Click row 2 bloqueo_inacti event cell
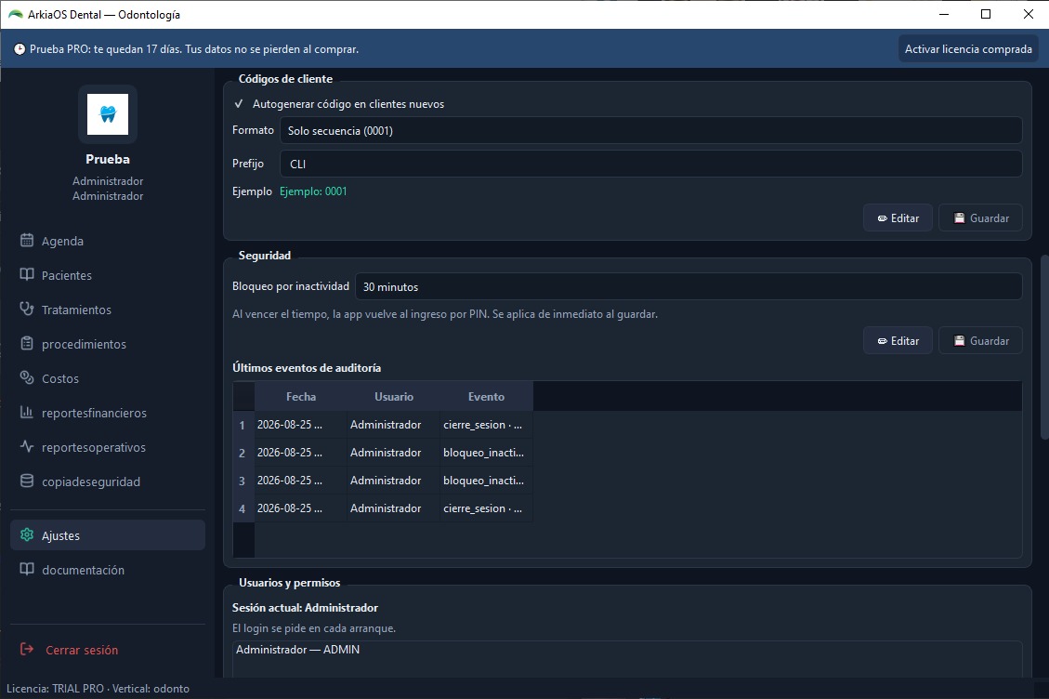Image resolution: width=1049 pixels, height=699 pixels. click(486, 453)
